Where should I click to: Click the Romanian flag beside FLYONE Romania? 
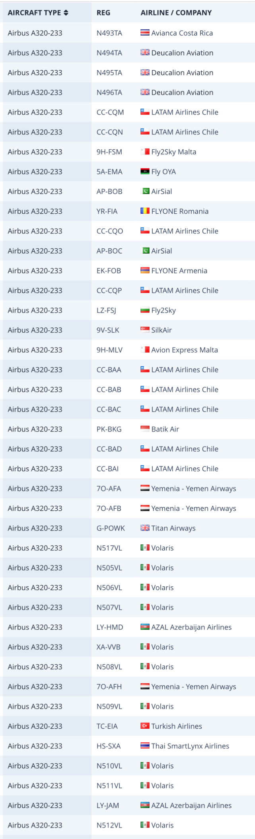(145, 211)
